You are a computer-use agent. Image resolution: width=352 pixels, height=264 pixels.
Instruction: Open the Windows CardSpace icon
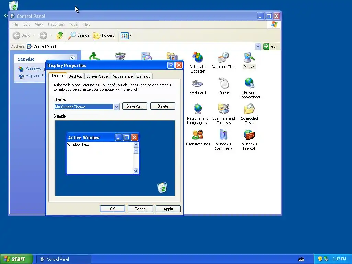223,140
